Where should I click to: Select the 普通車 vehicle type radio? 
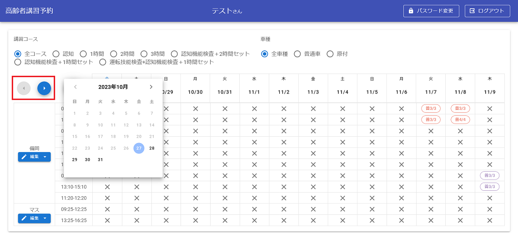297,54
